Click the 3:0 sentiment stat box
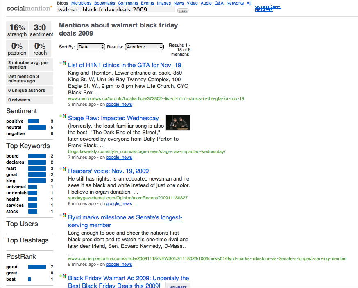Screen dimensions: 358x288 point(40,30)
